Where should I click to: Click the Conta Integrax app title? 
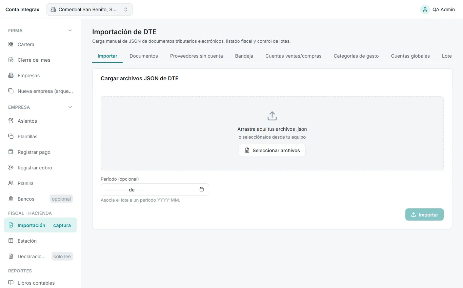22,9
